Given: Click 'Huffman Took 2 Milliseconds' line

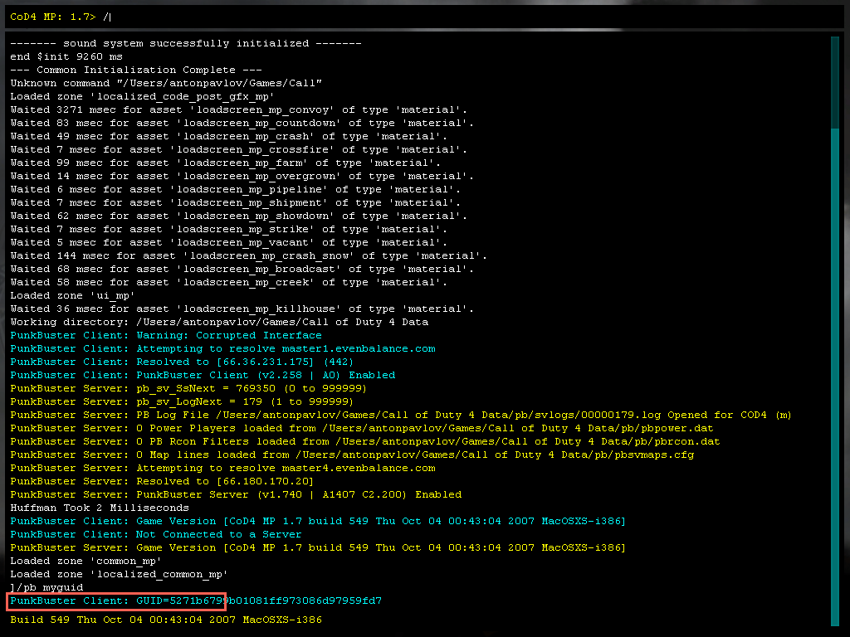Looking at the screenshot, I should point(100,508).
